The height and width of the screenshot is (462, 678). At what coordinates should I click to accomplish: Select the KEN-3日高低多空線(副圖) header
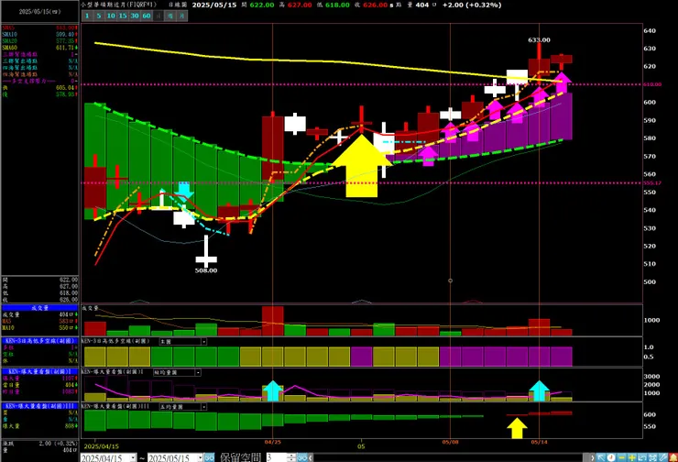[39, 341]
